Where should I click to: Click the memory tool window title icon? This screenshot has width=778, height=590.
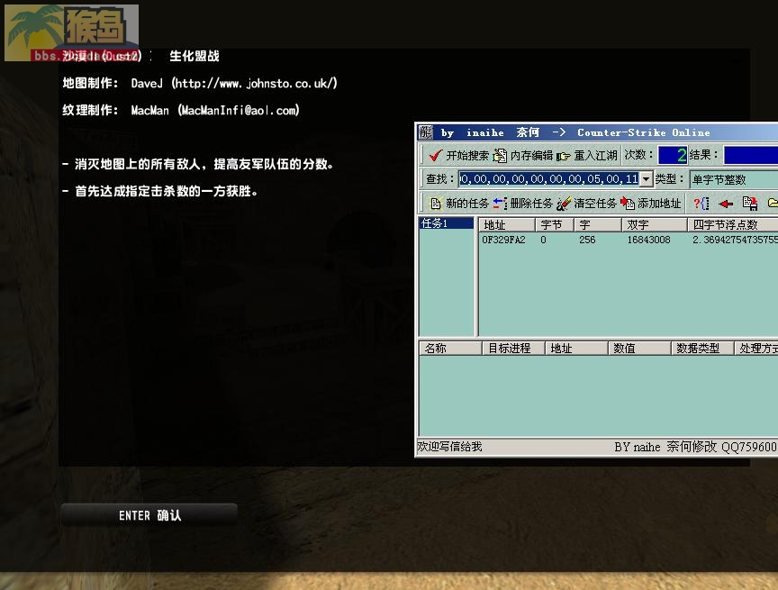click(x=426, y=132)
